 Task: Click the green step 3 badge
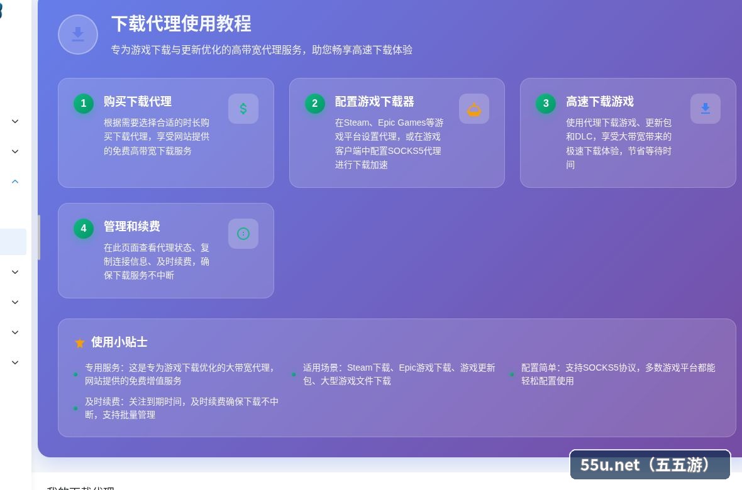(546, 104)
